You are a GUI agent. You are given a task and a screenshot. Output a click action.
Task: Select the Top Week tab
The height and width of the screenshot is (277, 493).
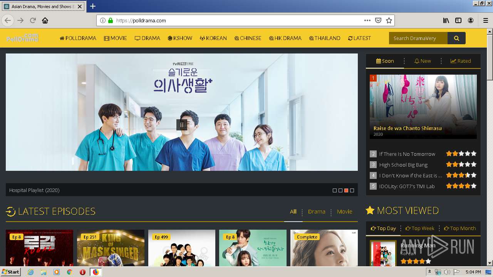(x=420, y=228)
